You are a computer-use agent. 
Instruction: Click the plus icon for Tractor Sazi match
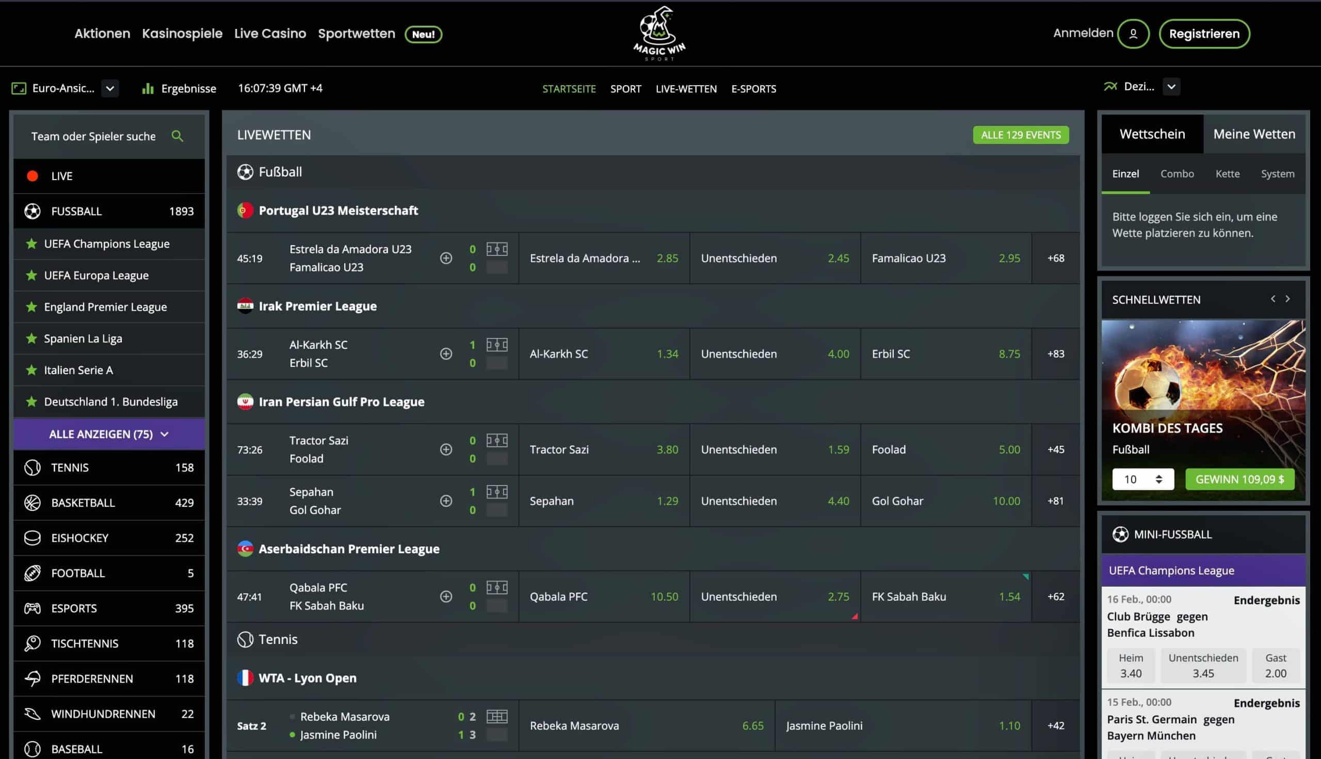pos(446,449)
